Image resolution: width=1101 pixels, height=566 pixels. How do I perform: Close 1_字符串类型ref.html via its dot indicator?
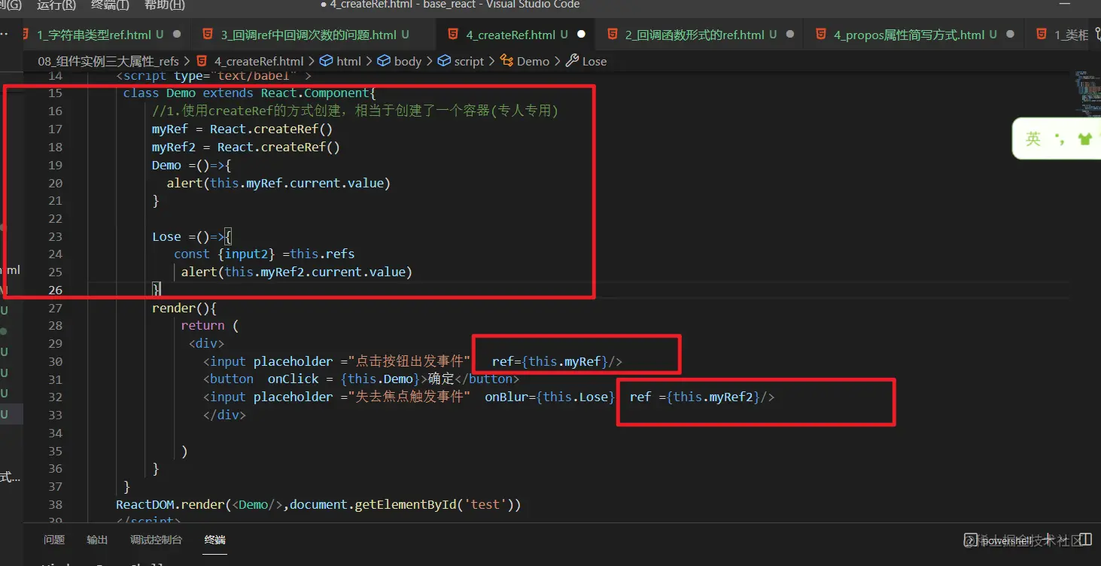177,35
